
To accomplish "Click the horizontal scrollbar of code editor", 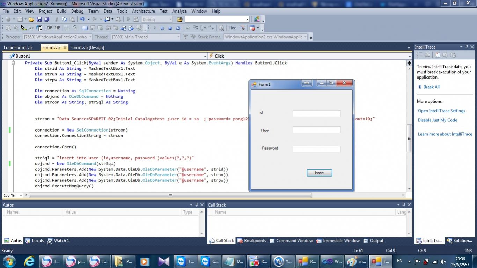I will (170, 195).
